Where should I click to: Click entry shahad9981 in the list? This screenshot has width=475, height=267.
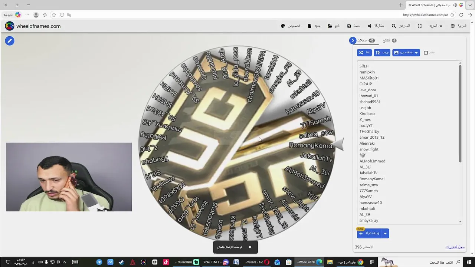[370, 102]
